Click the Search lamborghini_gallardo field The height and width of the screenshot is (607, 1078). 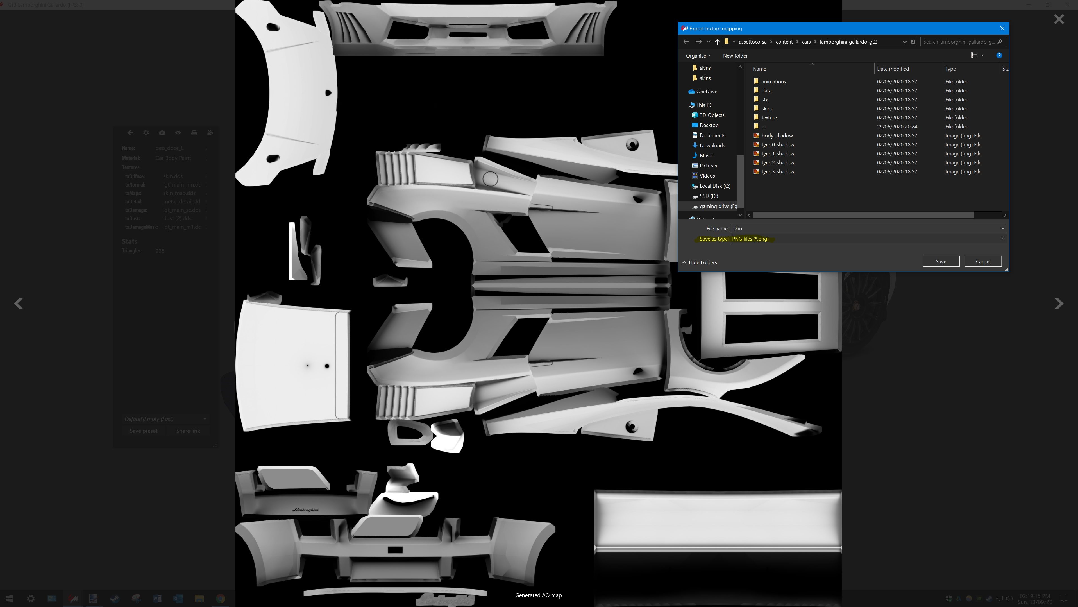tap(963, 42)
